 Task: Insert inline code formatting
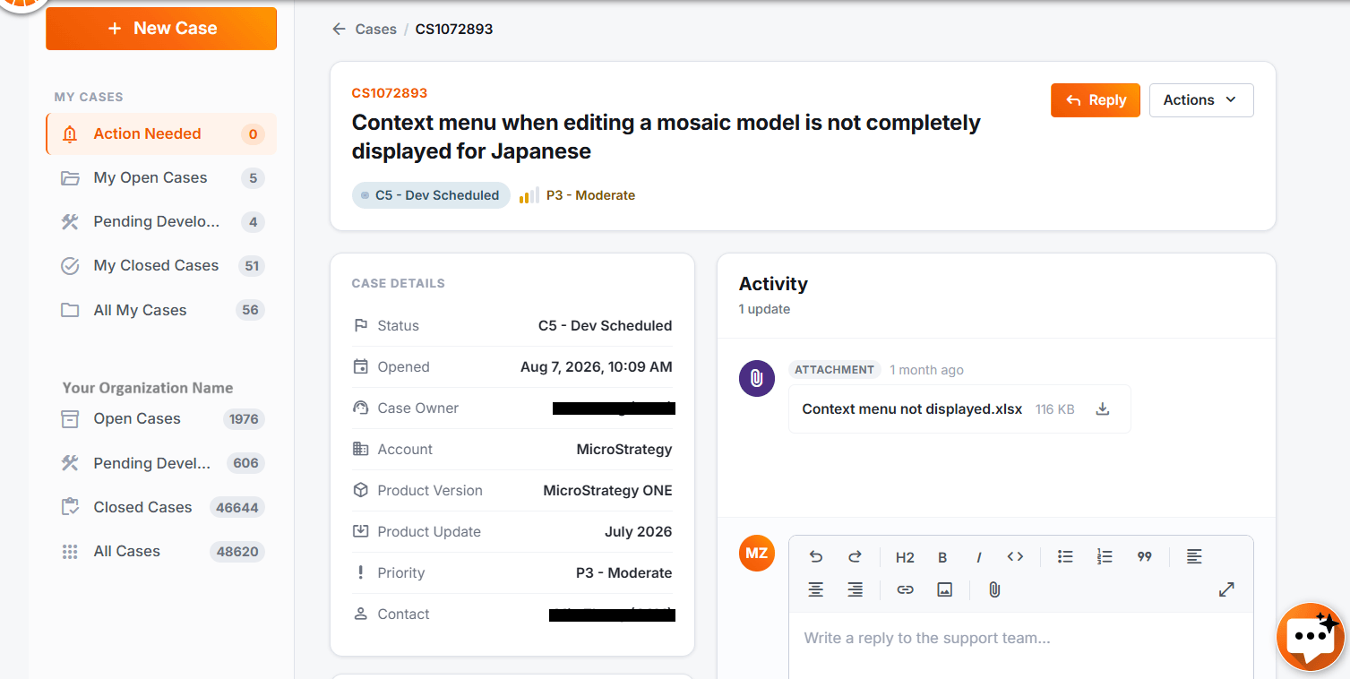click(x=1015, y=557)
